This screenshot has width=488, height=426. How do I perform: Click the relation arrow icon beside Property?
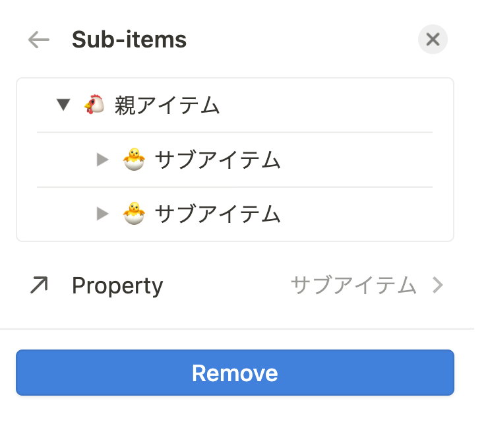coord(39,286)
